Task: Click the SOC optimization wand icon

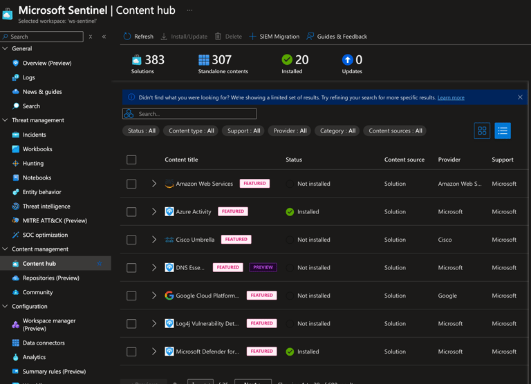Action: coord(16,235)
